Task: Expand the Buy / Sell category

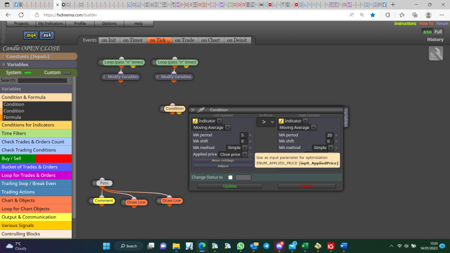Action: [36, 158]
